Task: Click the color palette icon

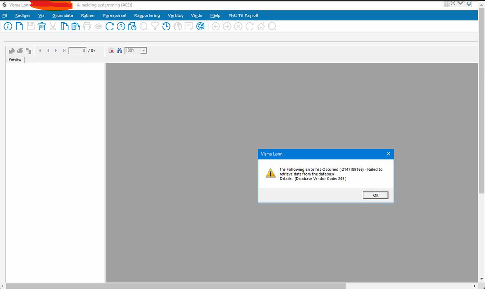Action: [201, 27]
